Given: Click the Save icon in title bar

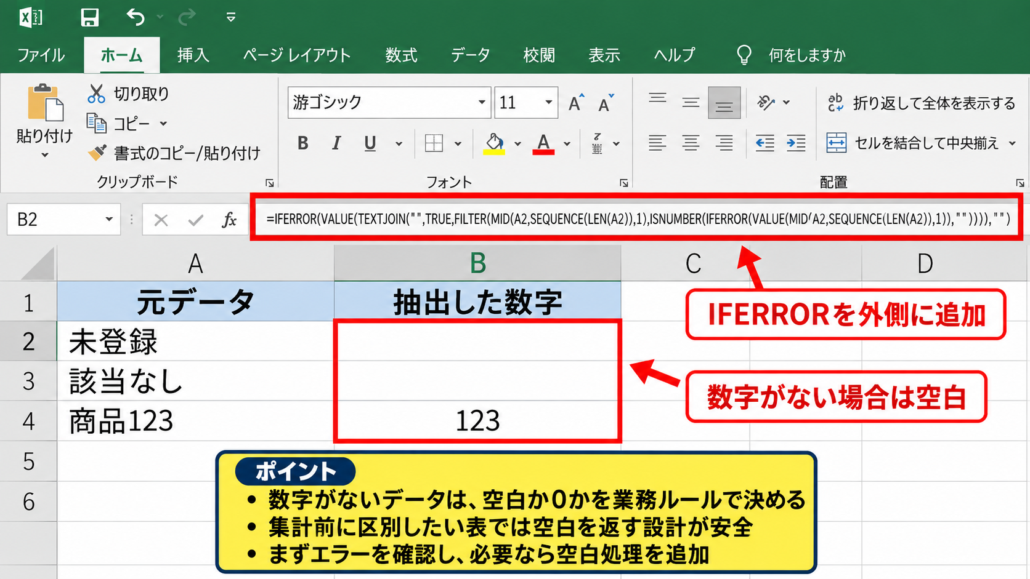Looking at the screenshot, I should 90,17.
